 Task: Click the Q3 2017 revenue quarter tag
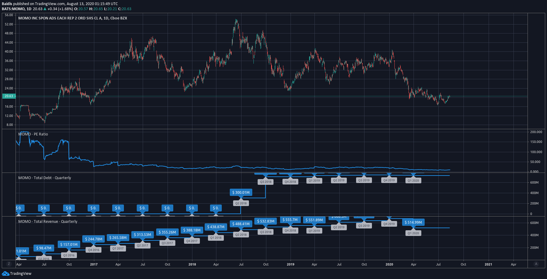[167, 243]
